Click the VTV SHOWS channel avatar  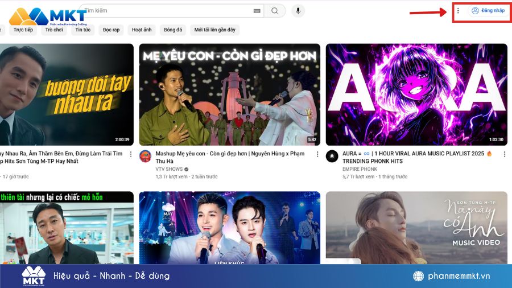pyautogui.click(x=146, y=156)
